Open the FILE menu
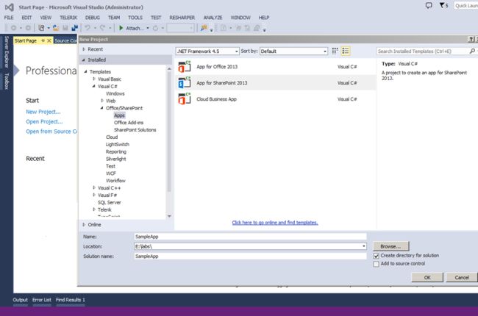 pyautogui.click(x=9, y=18)
